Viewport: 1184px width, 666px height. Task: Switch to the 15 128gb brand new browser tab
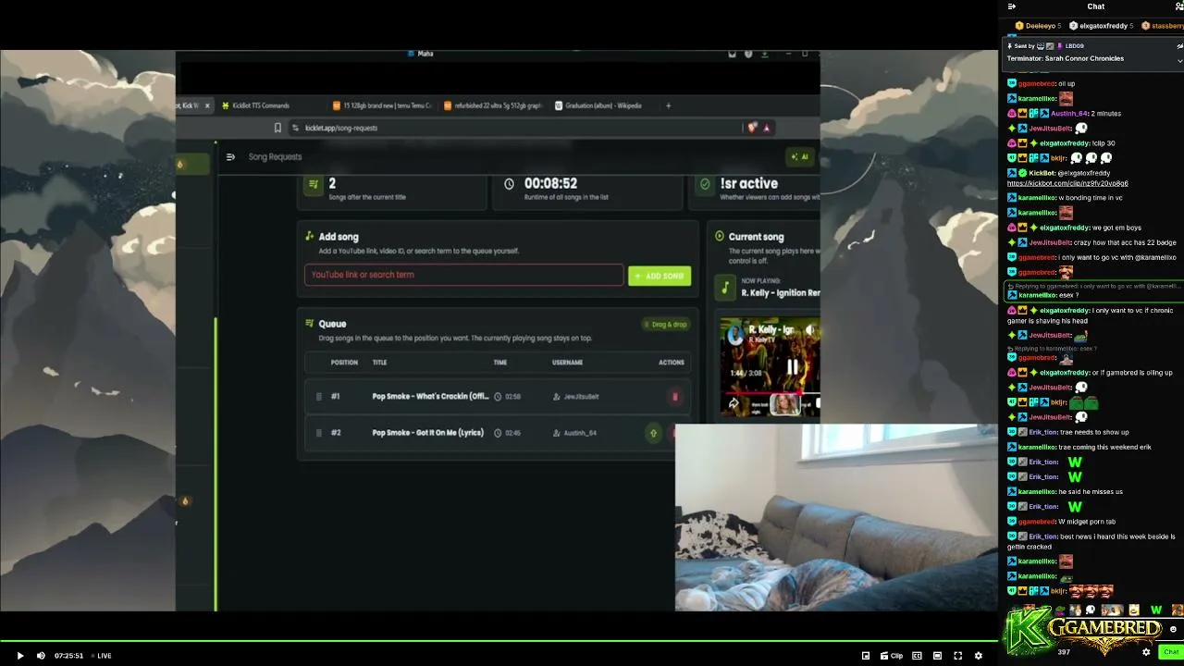click(x=382, y=105)
